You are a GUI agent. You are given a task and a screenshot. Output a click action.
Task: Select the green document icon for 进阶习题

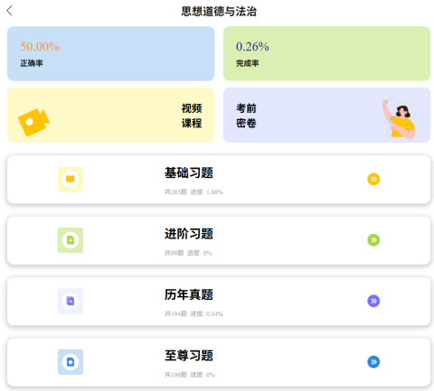(71, 240)
